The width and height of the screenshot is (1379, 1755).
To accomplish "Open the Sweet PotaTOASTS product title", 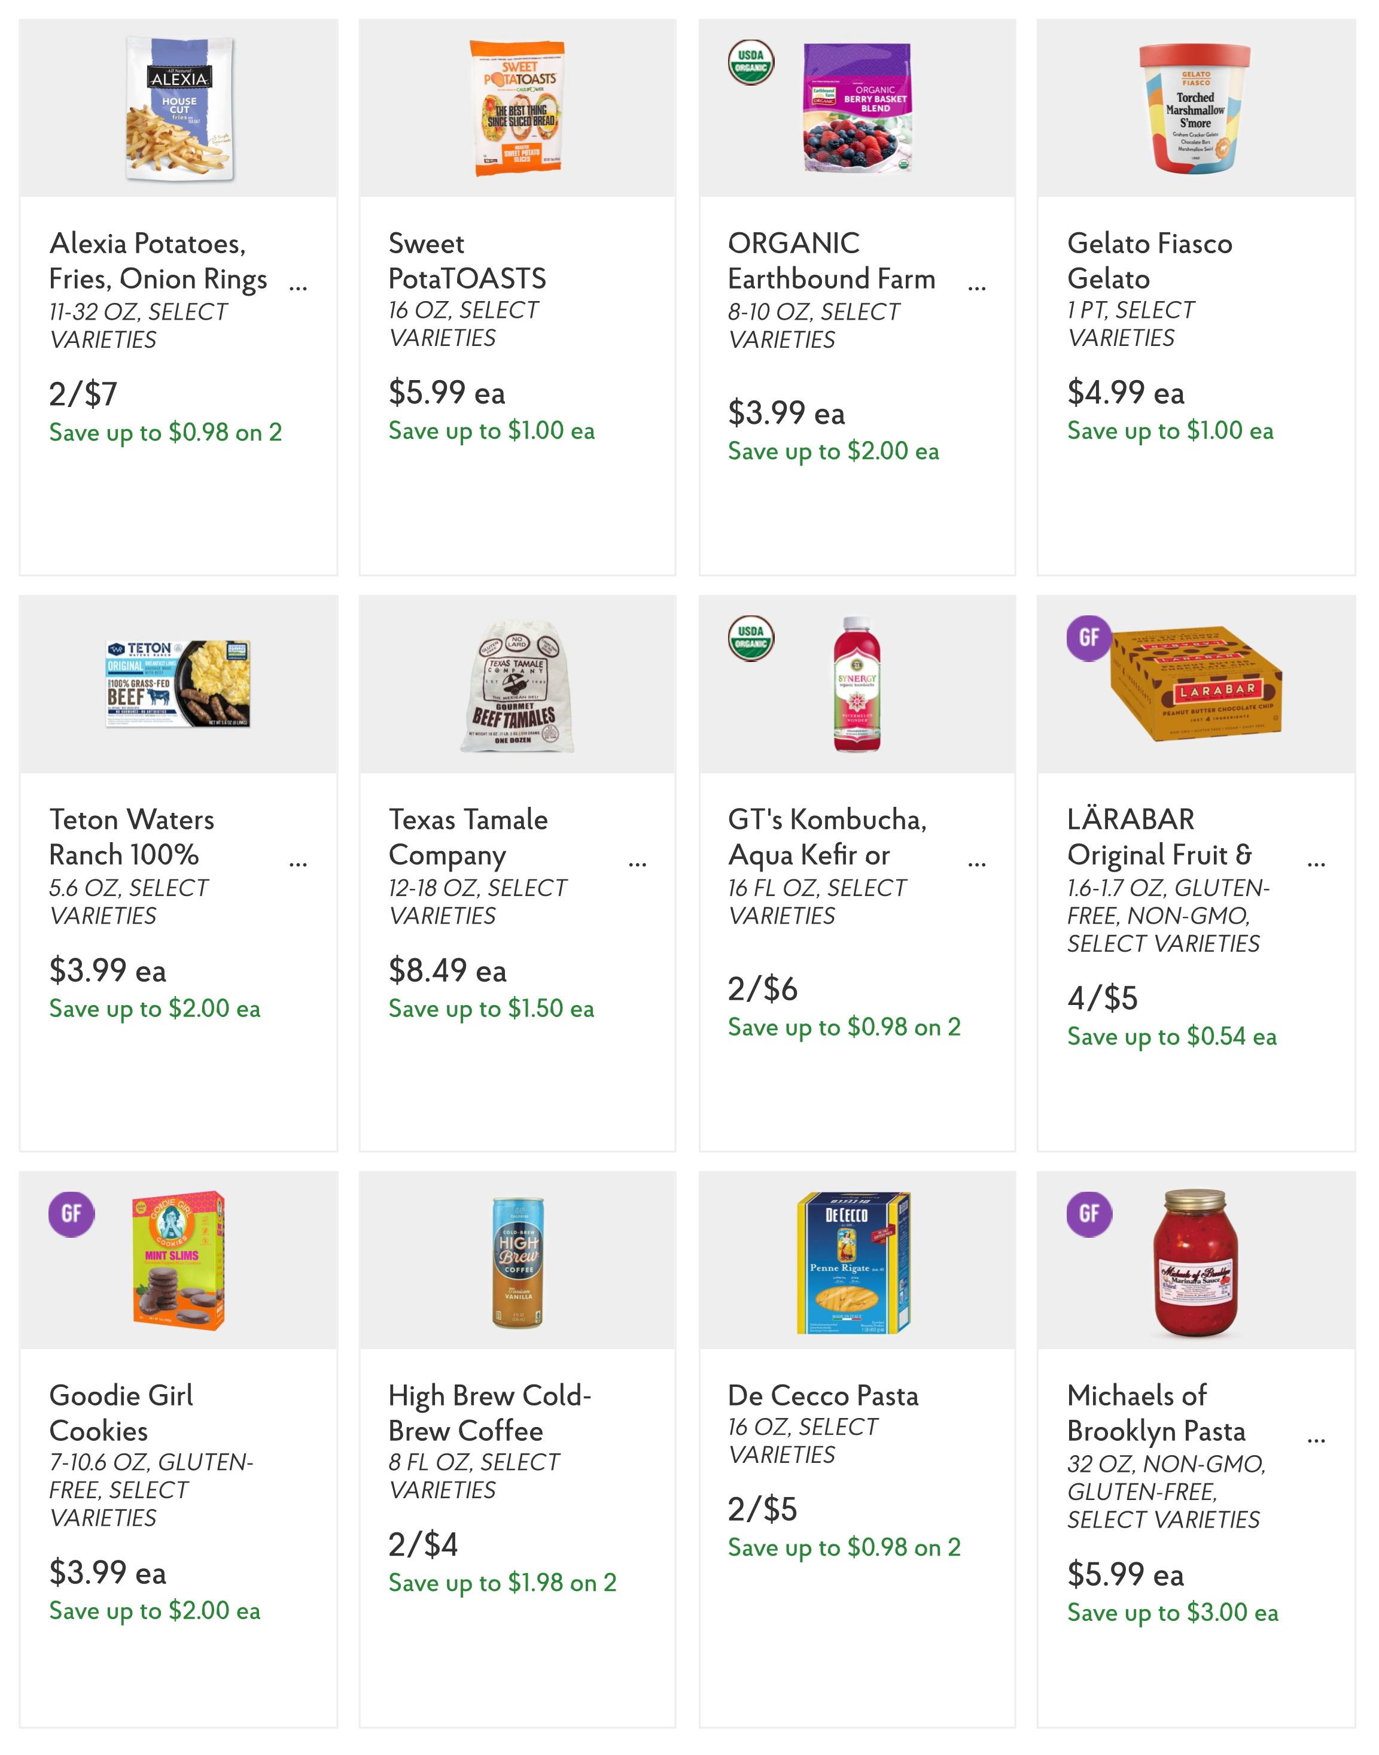I will pyautogui.click(x=467, y=261).
